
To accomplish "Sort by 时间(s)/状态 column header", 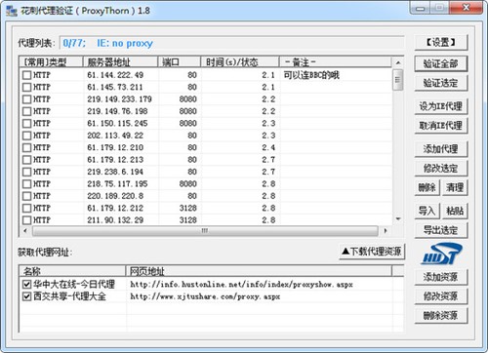I will (240, 62).
